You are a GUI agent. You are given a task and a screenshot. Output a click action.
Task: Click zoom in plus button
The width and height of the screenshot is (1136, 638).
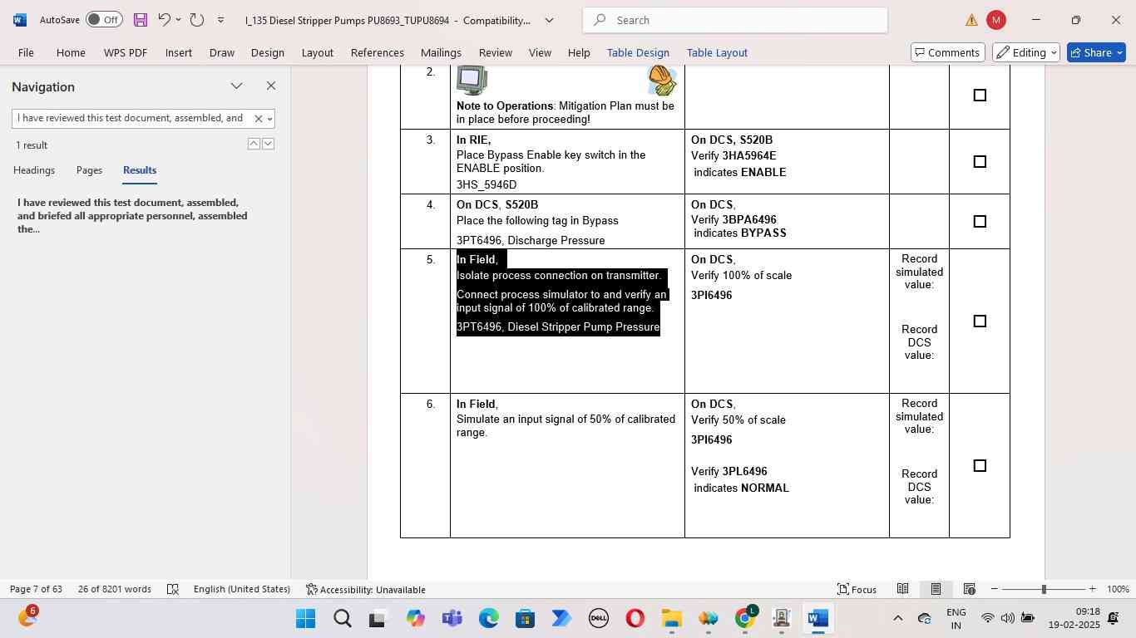point(1093,589)
